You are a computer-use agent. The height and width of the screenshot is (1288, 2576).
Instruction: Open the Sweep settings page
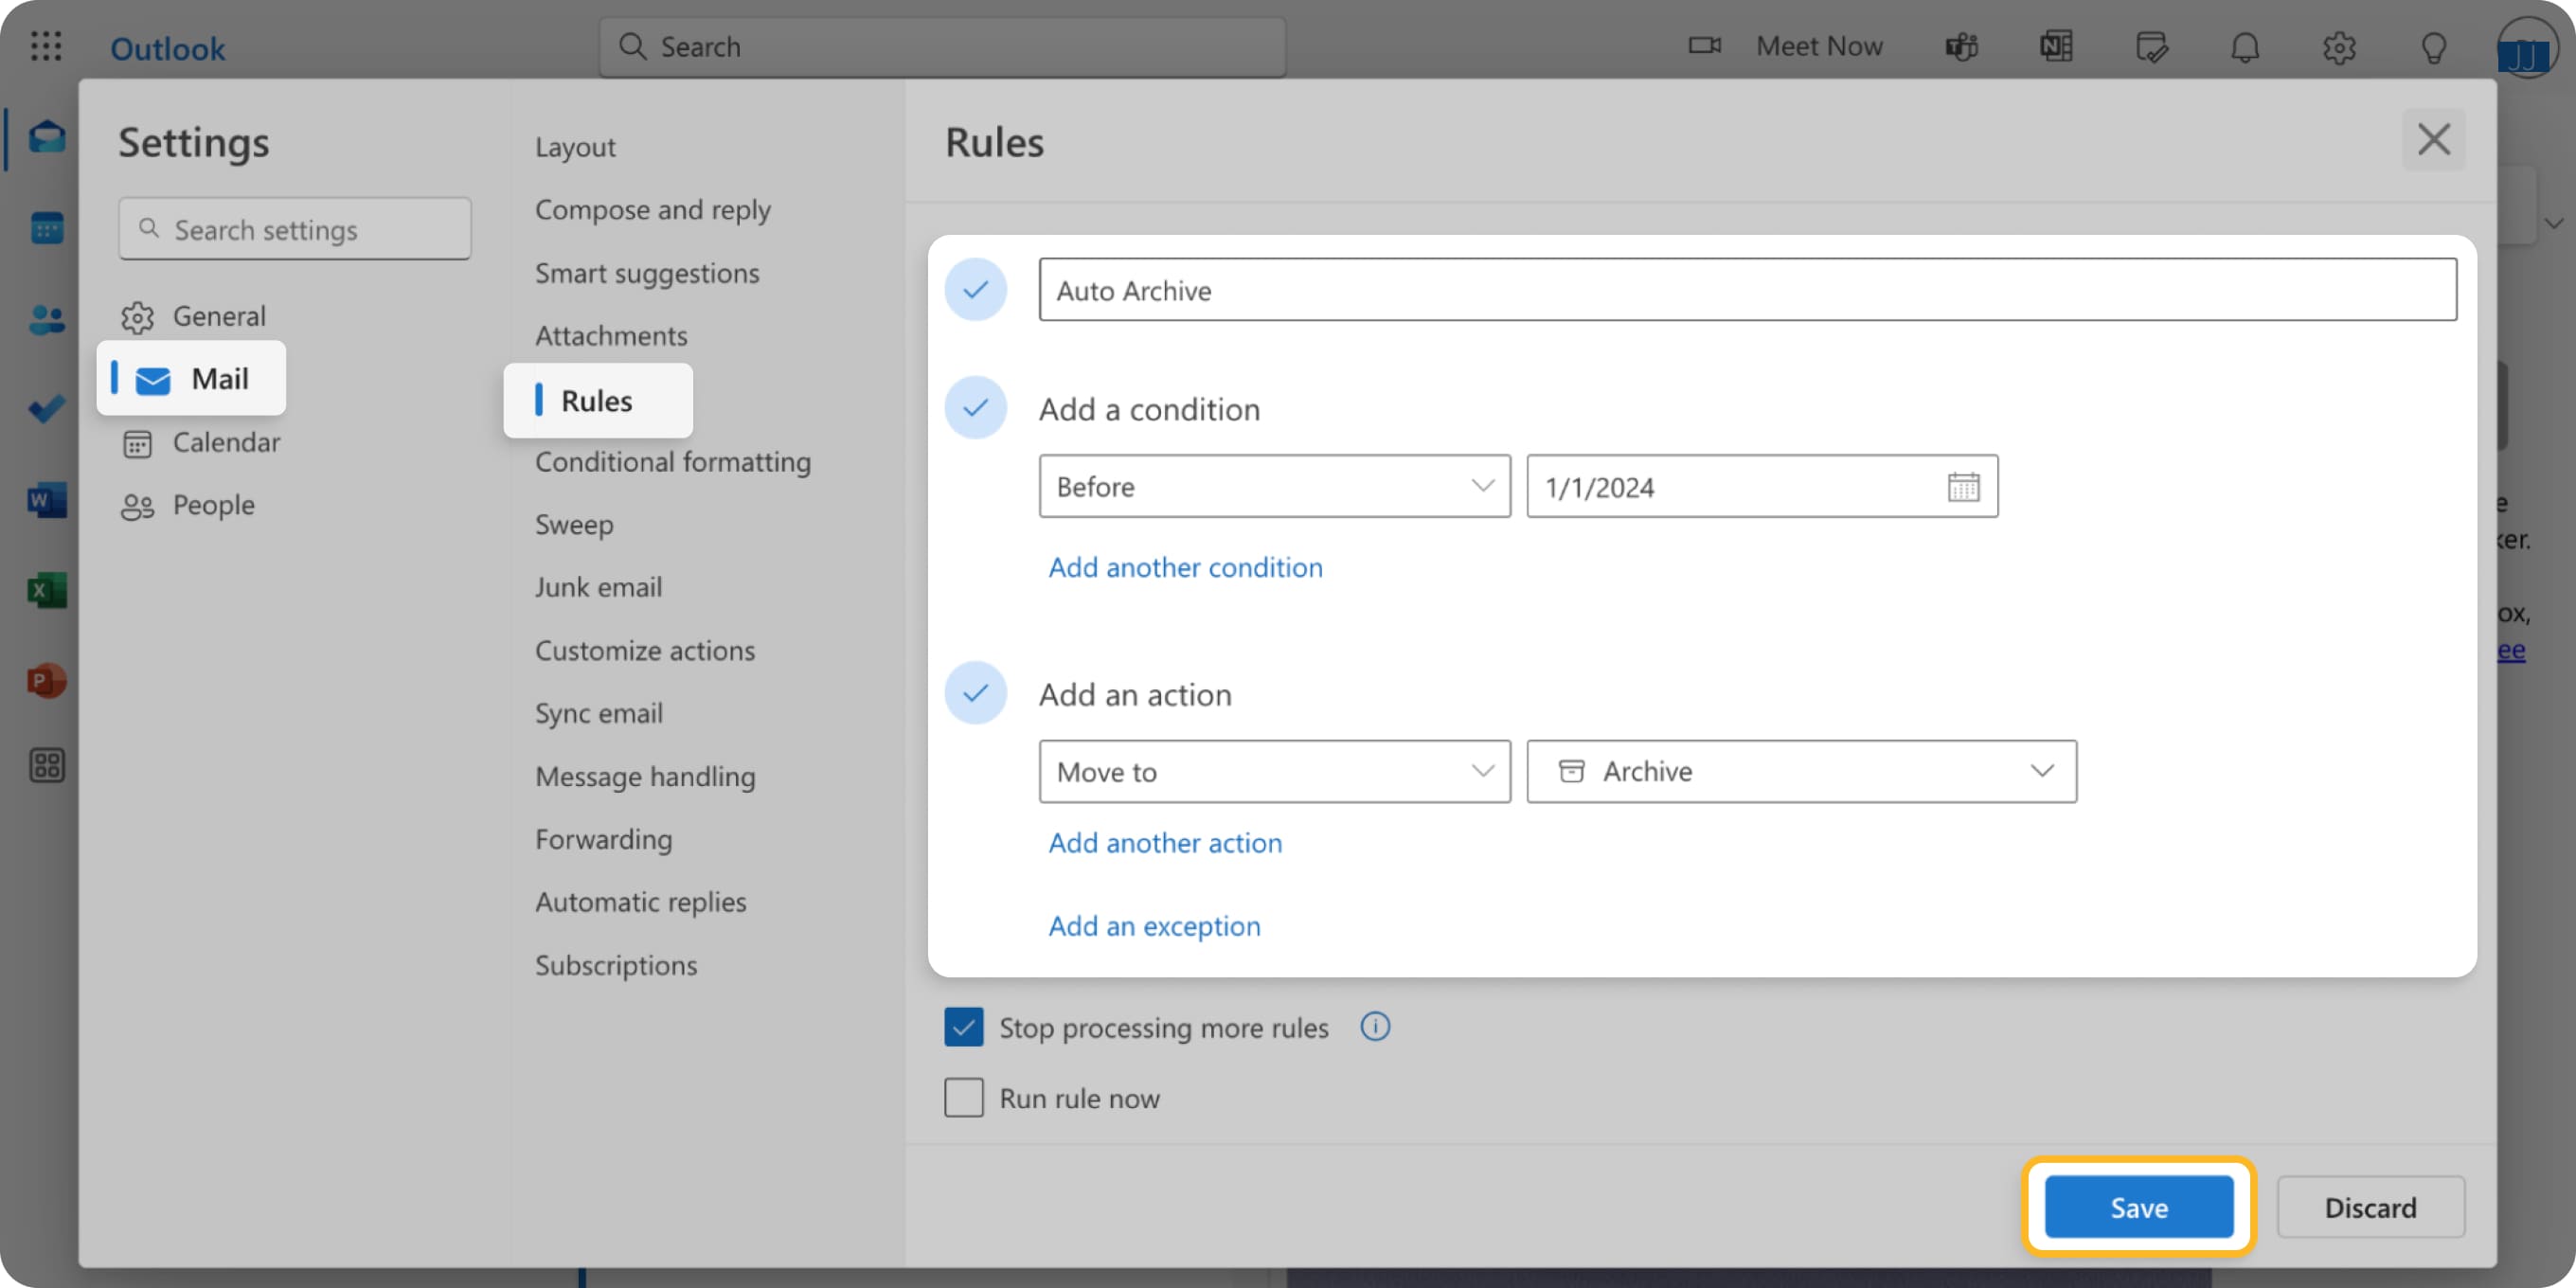(574, 524)
